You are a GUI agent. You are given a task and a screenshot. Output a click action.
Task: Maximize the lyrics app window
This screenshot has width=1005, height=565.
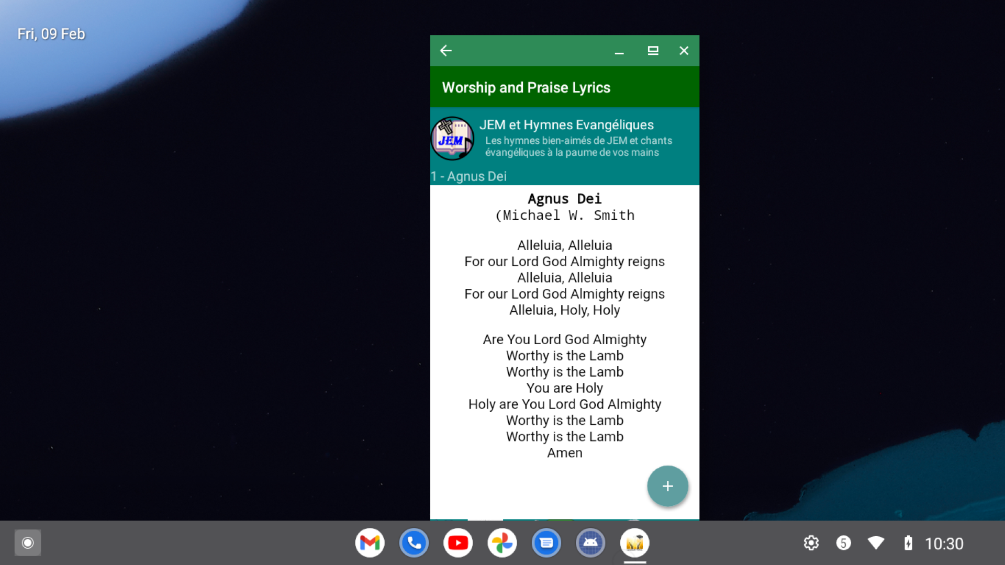653,51
